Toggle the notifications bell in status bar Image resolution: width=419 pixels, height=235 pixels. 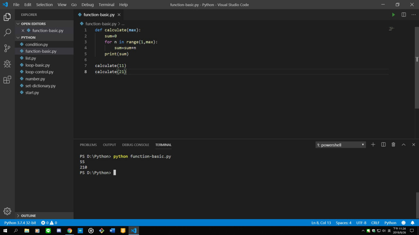point(412,223)
